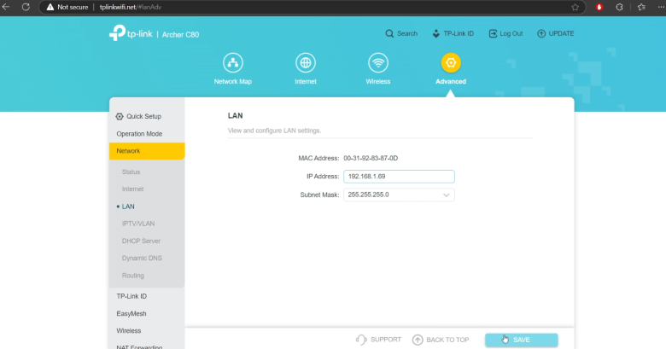The image size is (666, 349).
Task: Click the IP Address input field
Action: pos(398,177)
